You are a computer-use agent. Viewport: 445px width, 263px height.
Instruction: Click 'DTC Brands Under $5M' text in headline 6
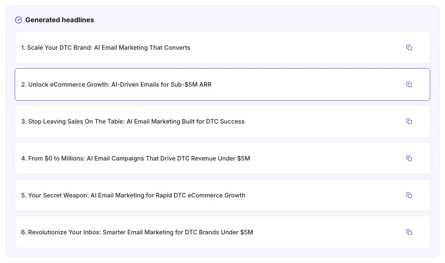click(x=219, y=232)
